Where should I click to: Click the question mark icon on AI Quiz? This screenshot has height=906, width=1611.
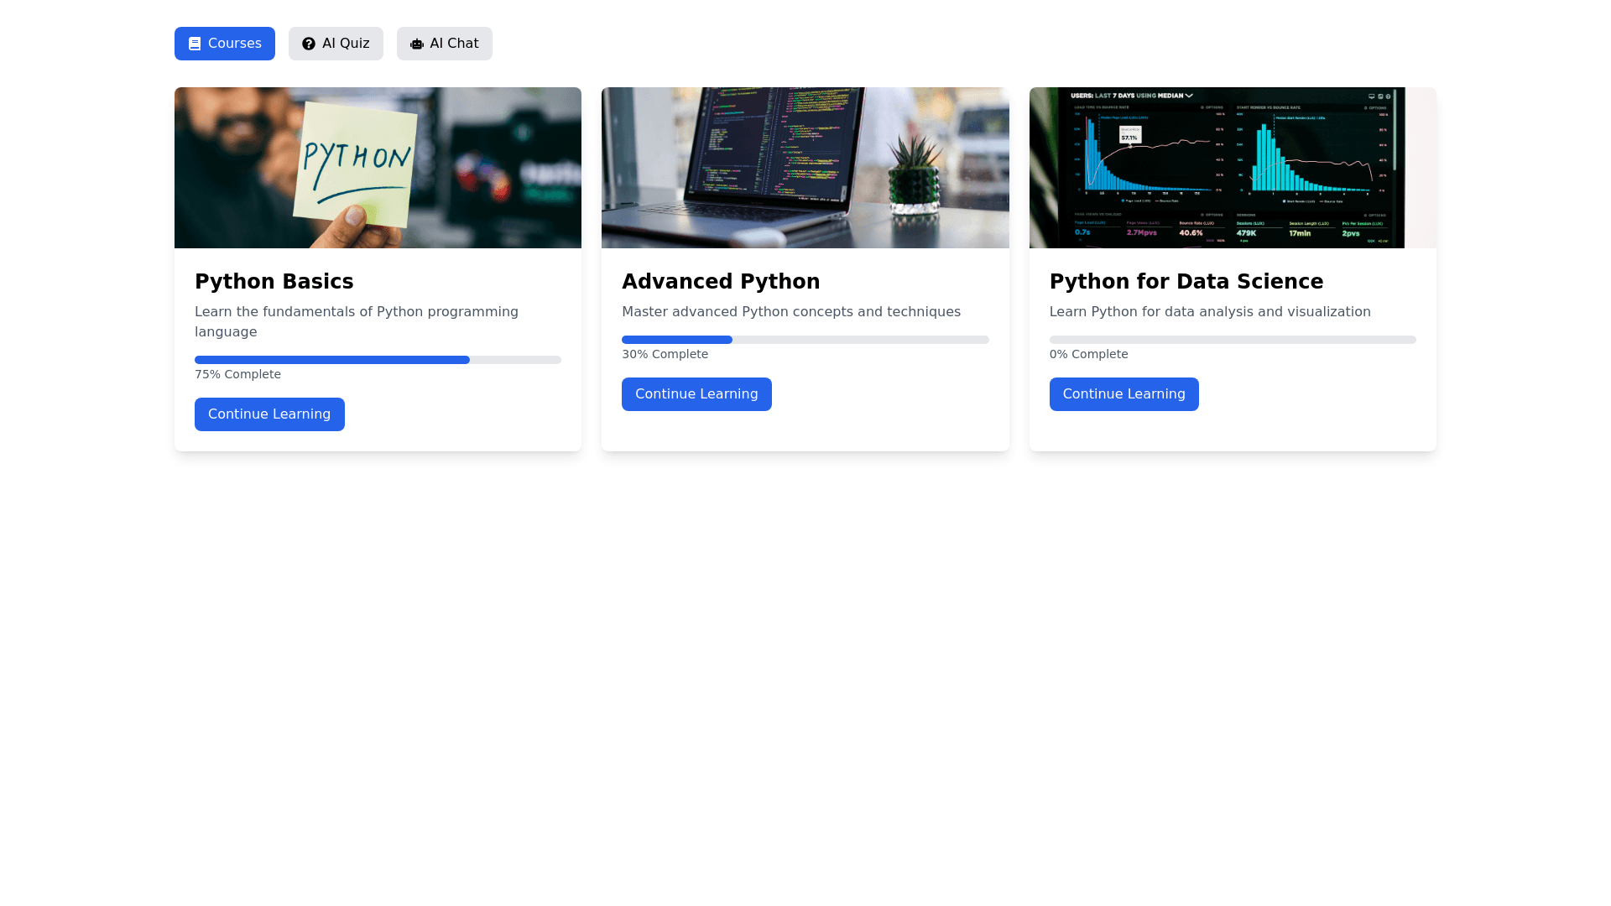click(x=309, y=44)
